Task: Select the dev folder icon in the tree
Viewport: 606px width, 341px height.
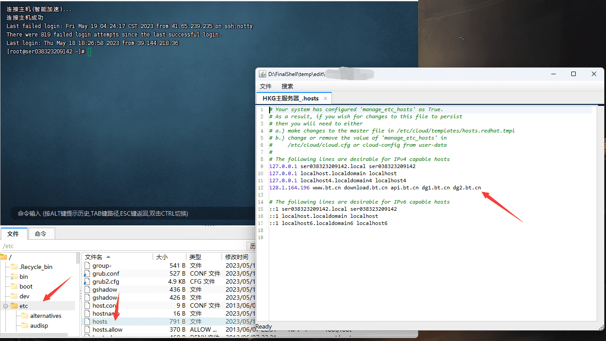Action: pos(14,296)
